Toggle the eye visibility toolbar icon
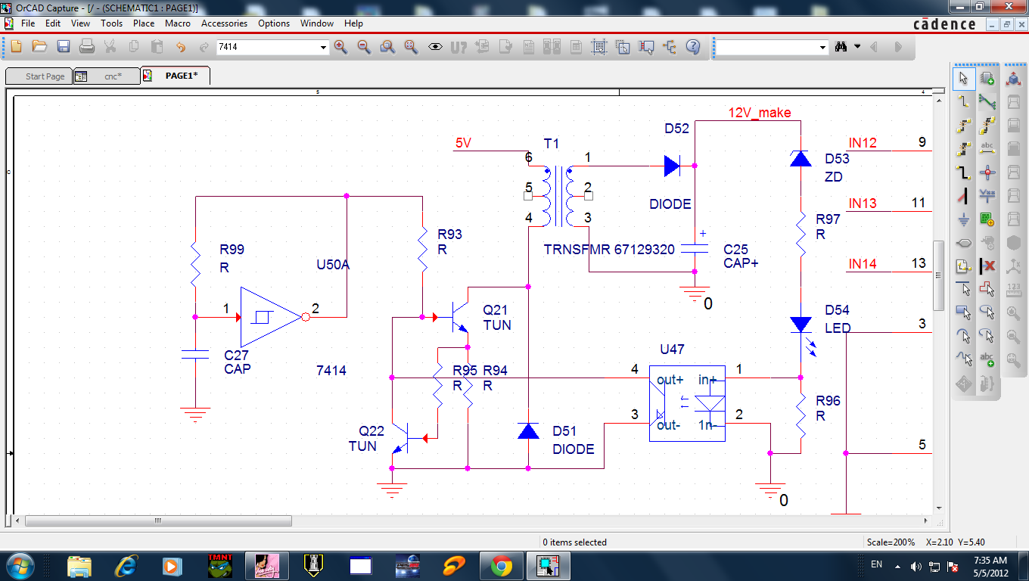The image size is (1029, 581). 435,47
